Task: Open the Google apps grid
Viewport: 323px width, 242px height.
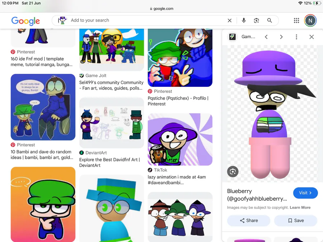Action: coord(296,20)
